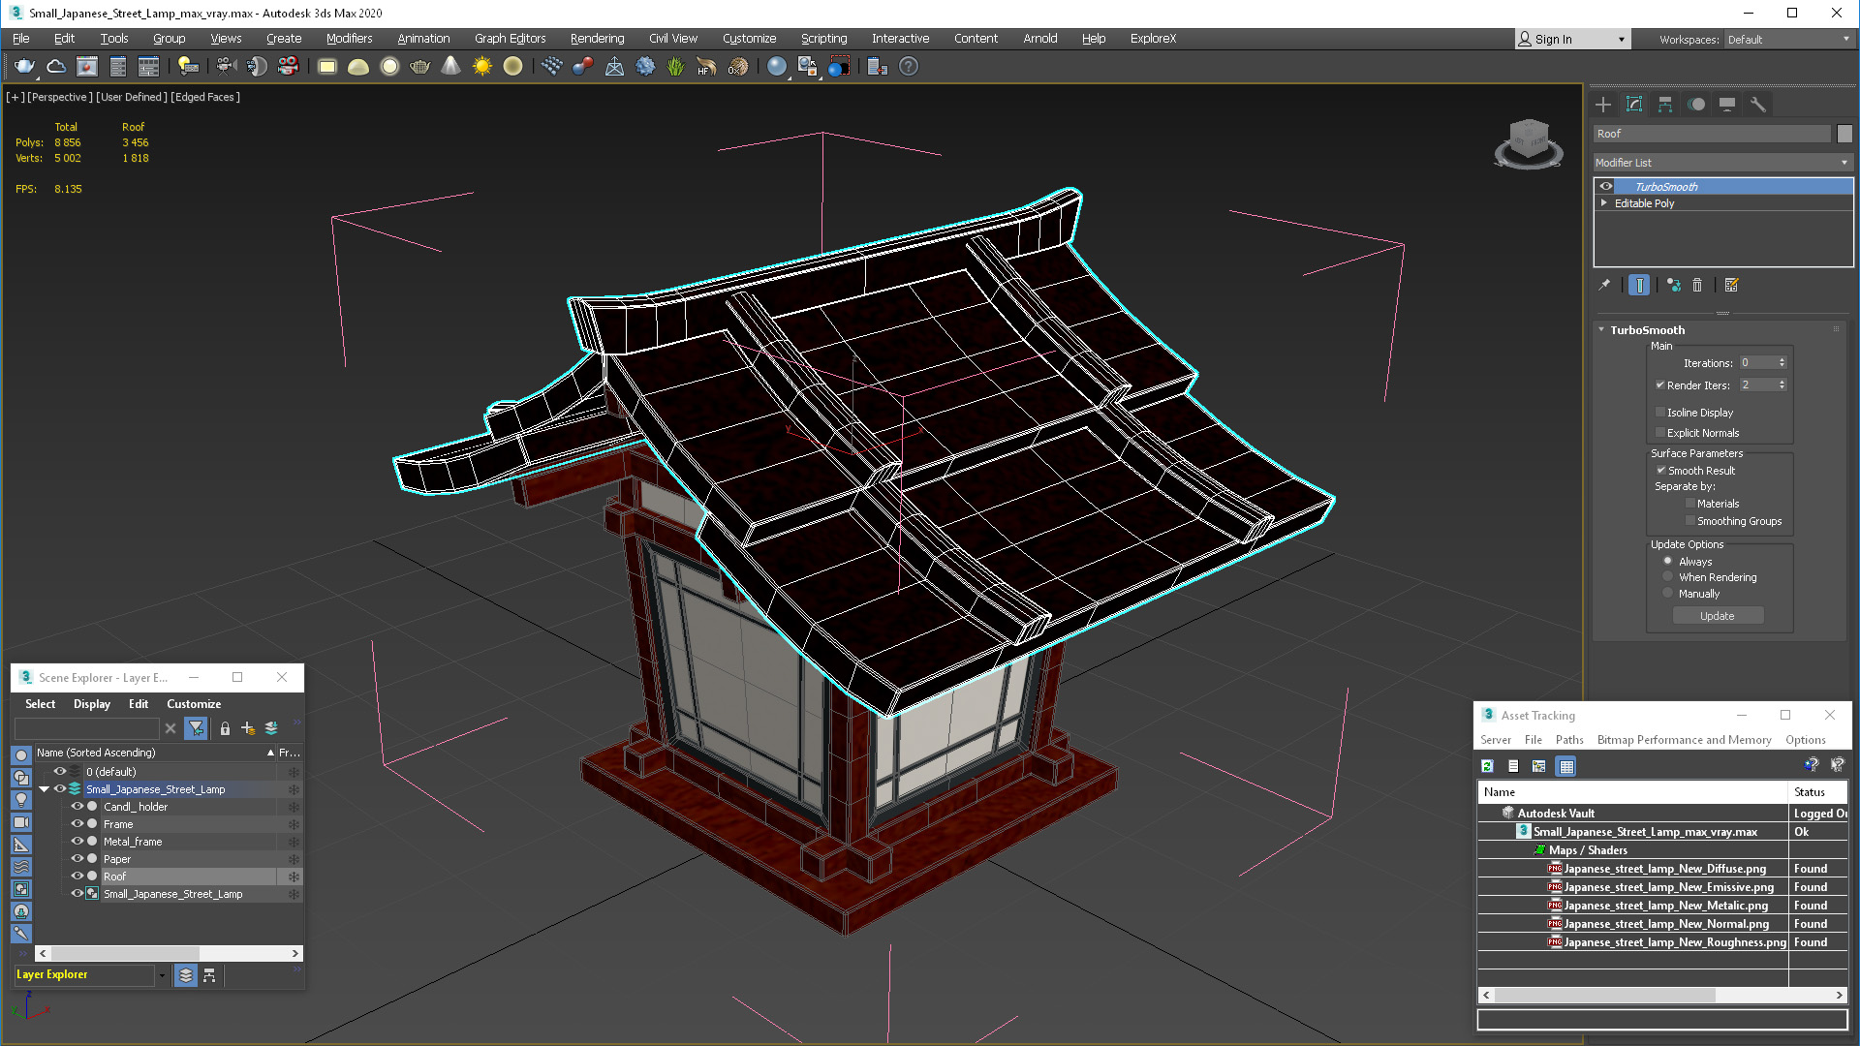Enable the Isoline Display checkbox

click(1660, 413)
